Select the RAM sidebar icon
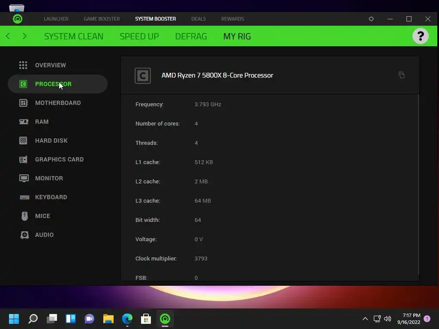 24,122
